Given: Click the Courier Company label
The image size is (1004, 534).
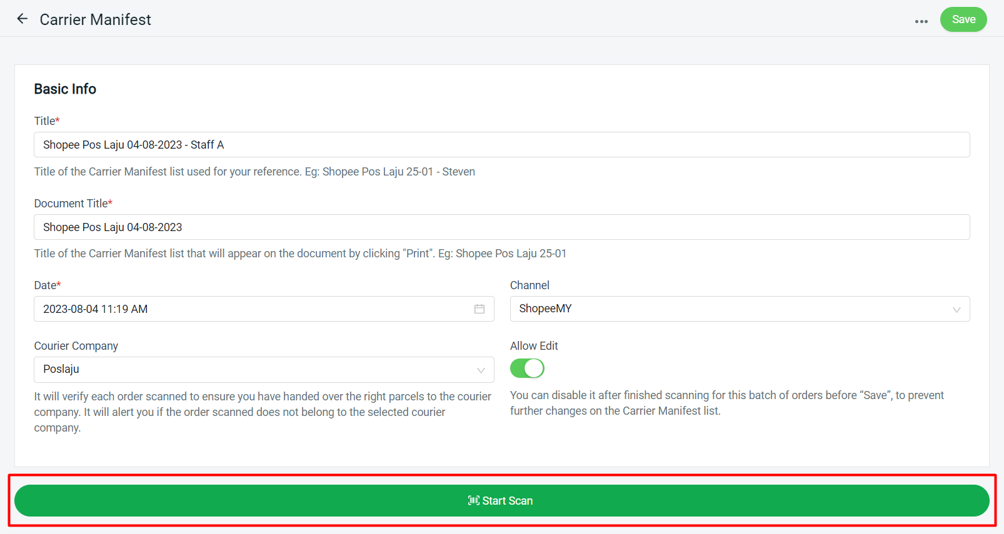Looking at the screenshot, I should point(76,346).
